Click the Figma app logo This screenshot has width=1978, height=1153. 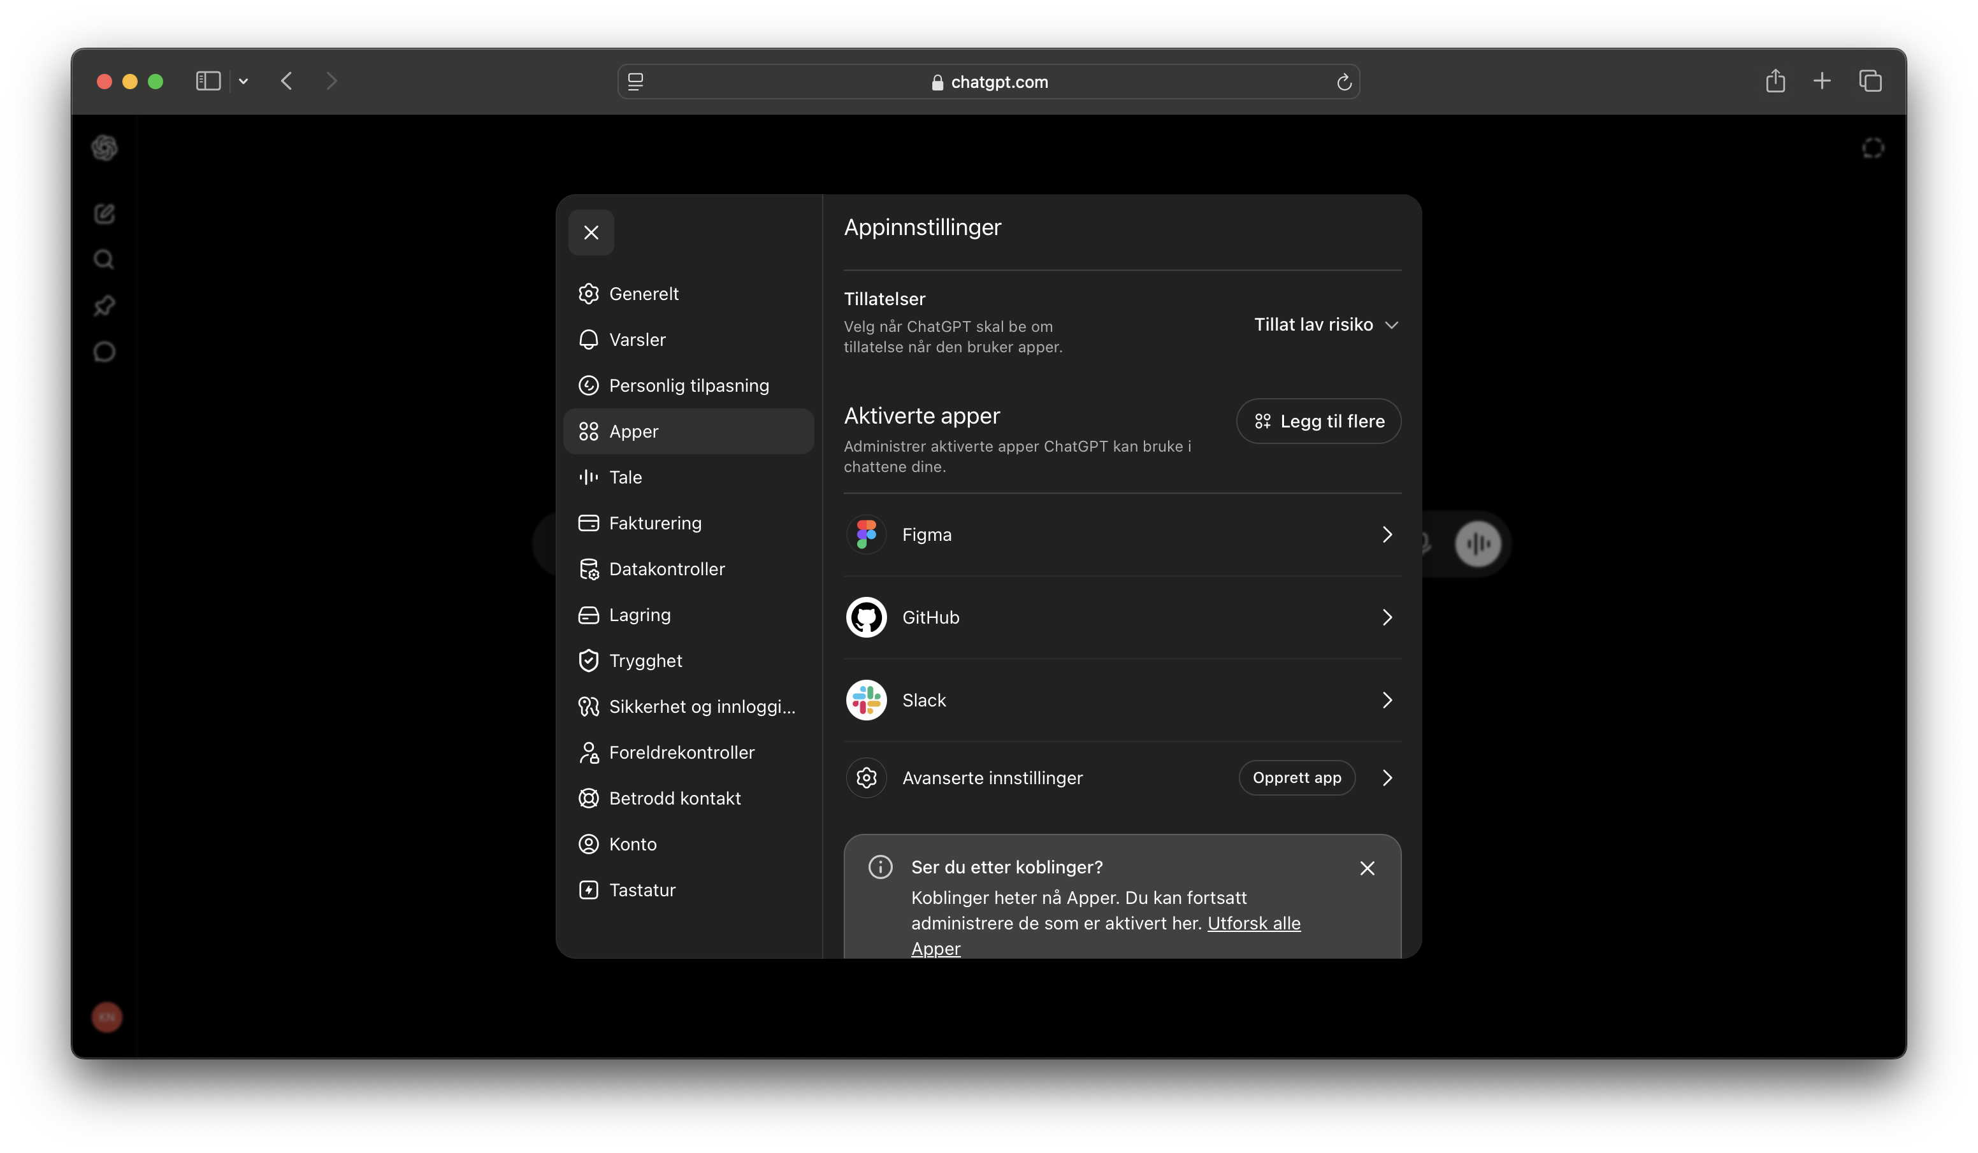click(867, 534)
